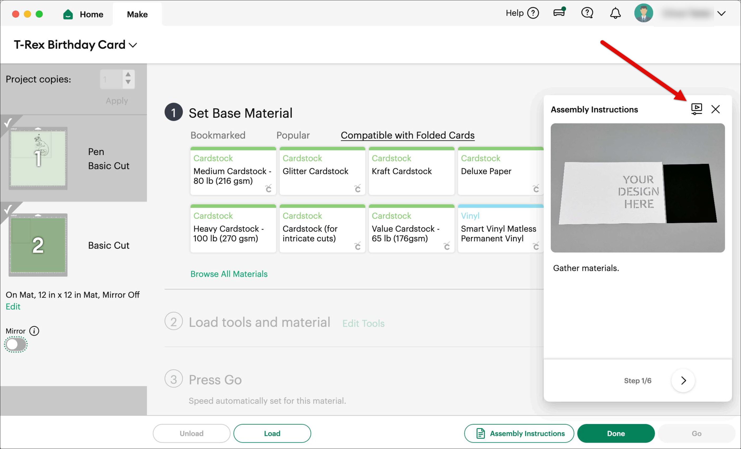Open the notifications bell
This screenshot has height=449, width=741.
click(615, 13)
